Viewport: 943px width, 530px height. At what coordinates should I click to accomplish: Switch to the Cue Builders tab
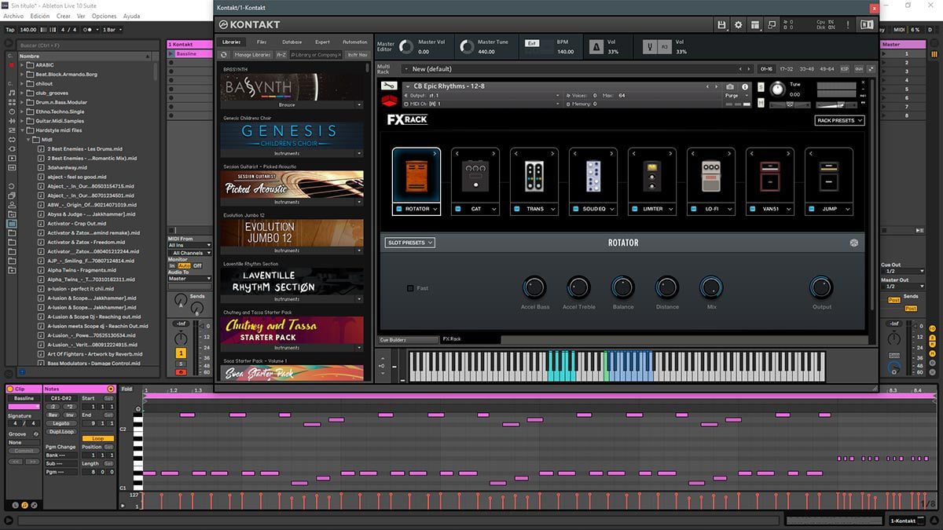(x=409, y=339)
